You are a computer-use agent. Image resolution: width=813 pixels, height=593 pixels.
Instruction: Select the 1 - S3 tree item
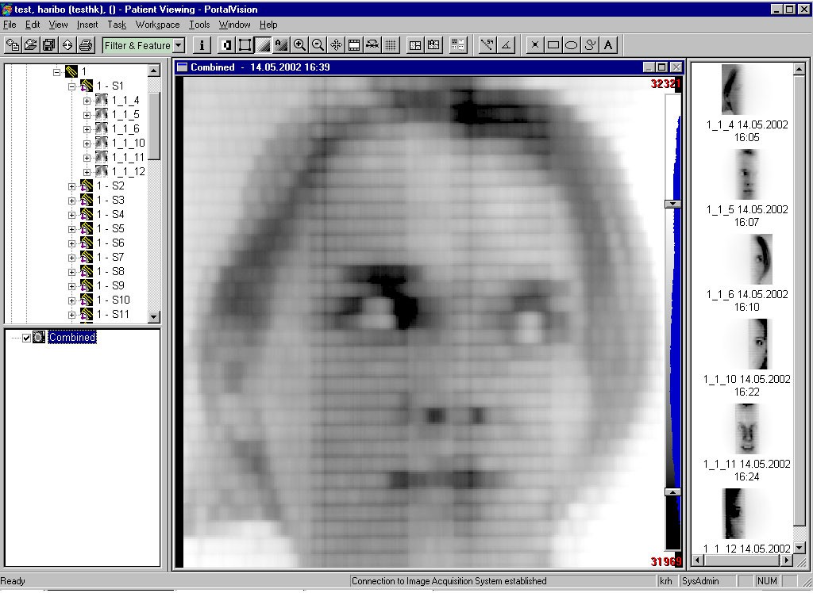point(110,200)
